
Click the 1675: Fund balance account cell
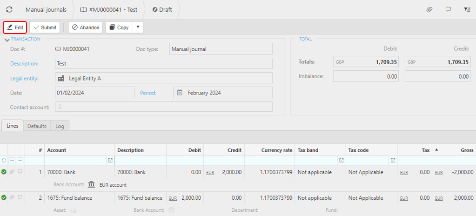pos(80,198)
